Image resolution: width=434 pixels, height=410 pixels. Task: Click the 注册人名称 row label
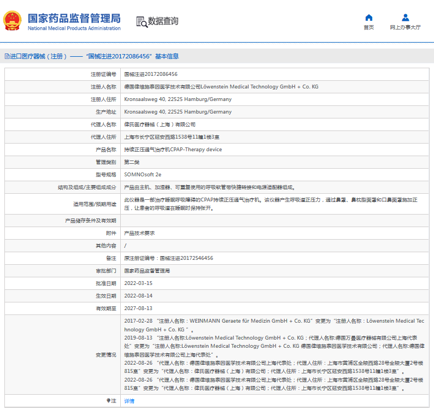click(103, 87)
